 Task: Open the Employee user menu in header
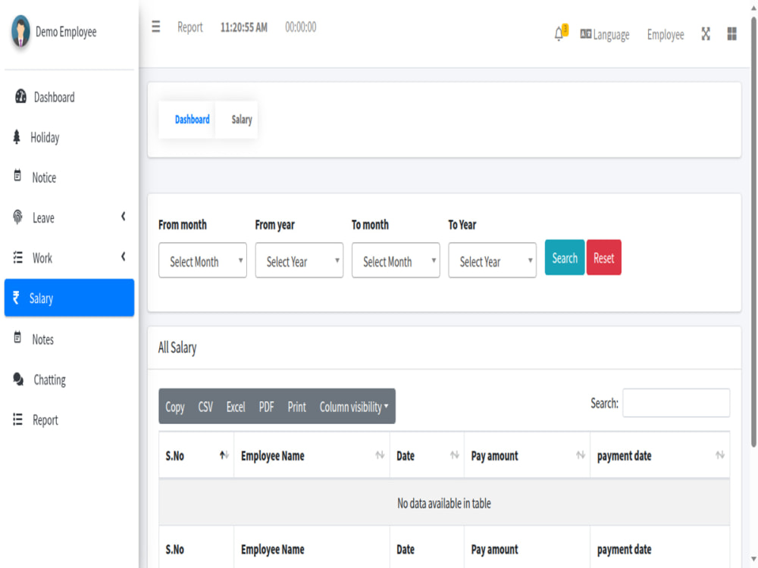pyautogui.click(x=666, y=35)
